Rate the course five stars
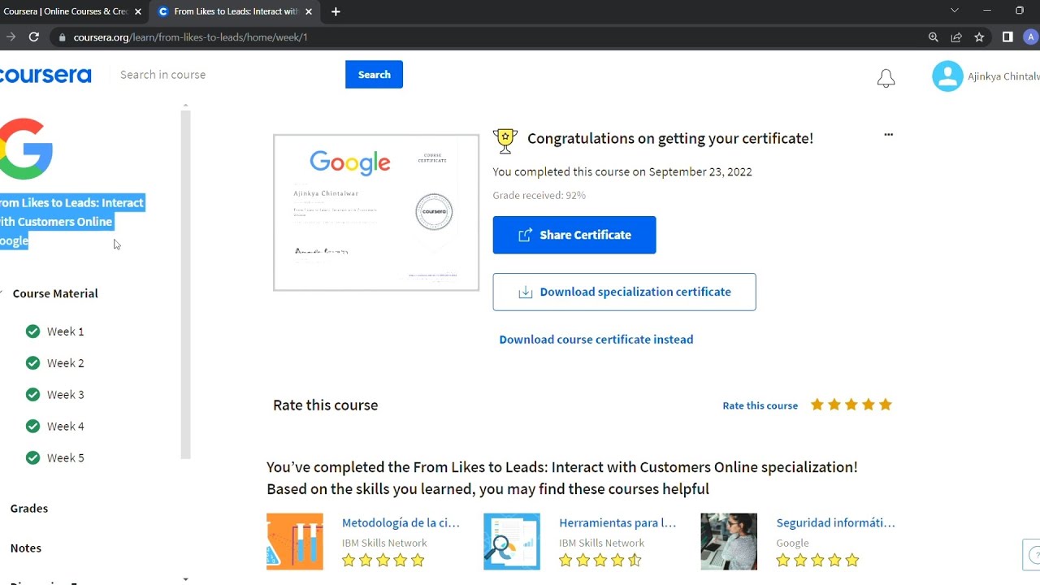Image resolution: width=1040 pixels, height=585 pixels. [x=886, y=405]
